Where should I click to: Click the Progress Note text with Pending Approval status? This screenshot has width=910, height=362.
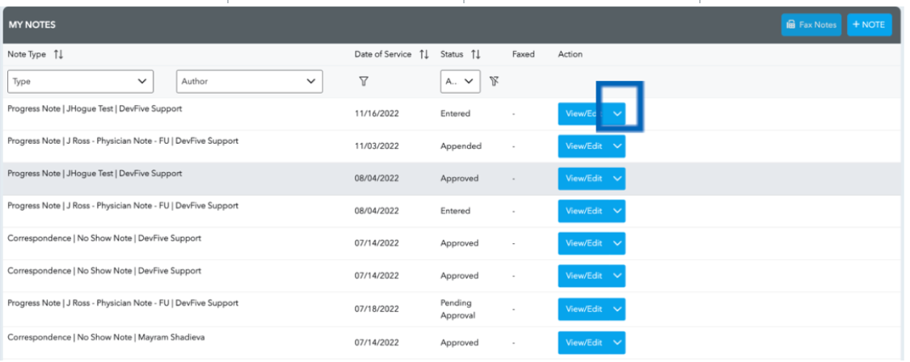pyautogui.click(x=123, y=303)
